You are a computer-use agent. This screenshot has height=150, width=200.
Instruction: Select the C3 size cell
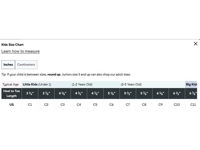[x=63, y=105]
